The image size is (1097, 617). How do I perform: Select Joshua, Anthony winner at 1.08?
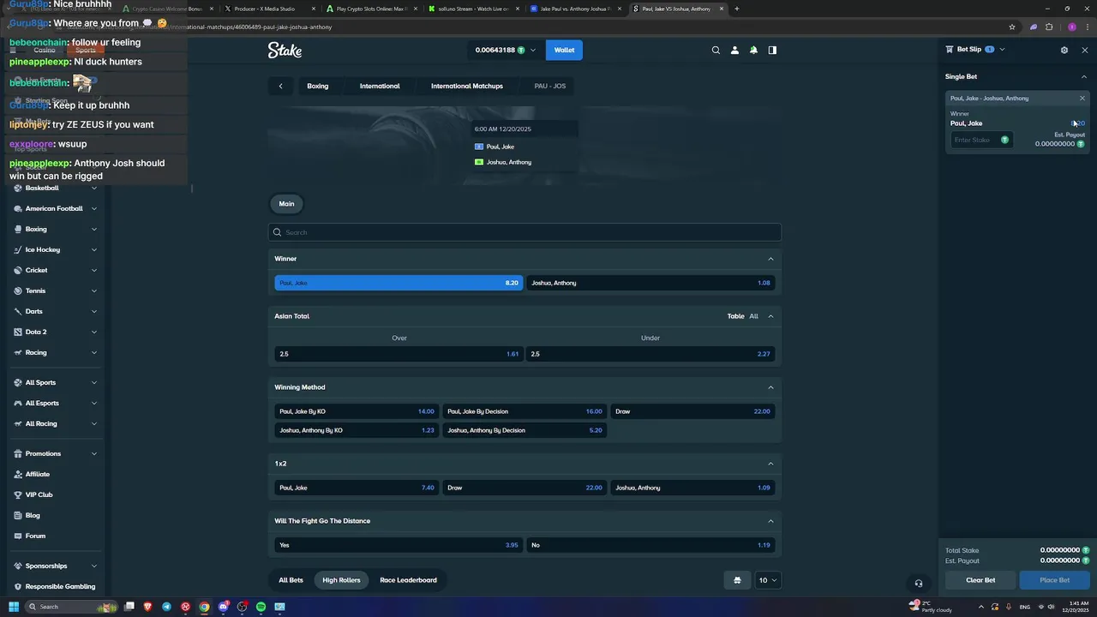(x=650, y=283)
